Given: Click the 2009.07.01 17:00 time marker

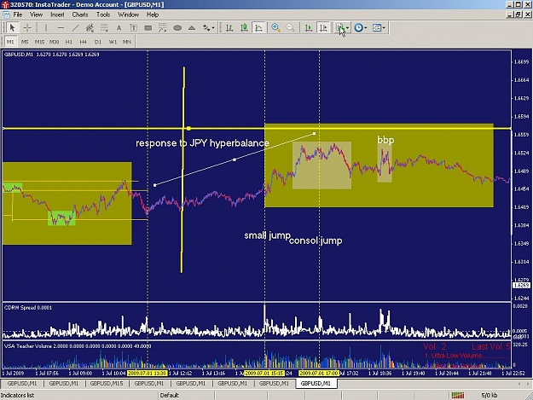Looking at the screenshot, I should (x=319, y=374).
